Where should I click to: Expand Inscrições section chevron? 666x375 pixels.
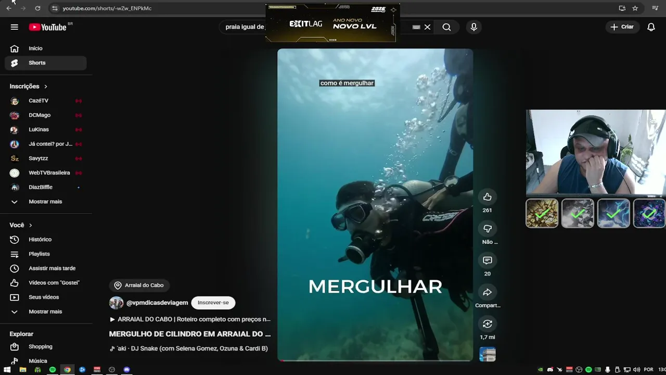(46, 86)
